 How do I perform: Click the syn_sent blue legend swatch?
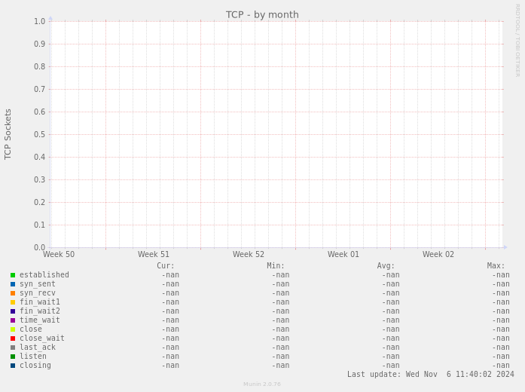pyautogui.click(x=13, y=284)
